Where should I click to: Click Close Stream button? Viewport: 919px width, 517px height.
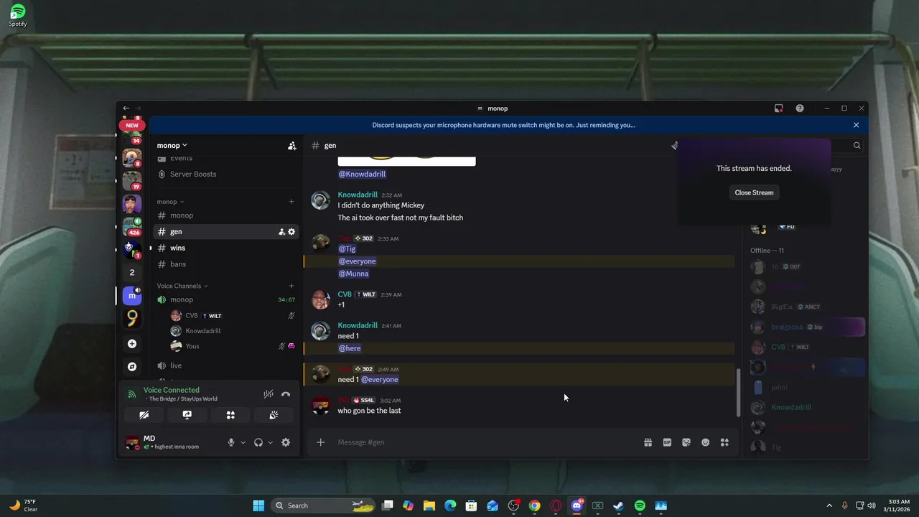point(754,192)
